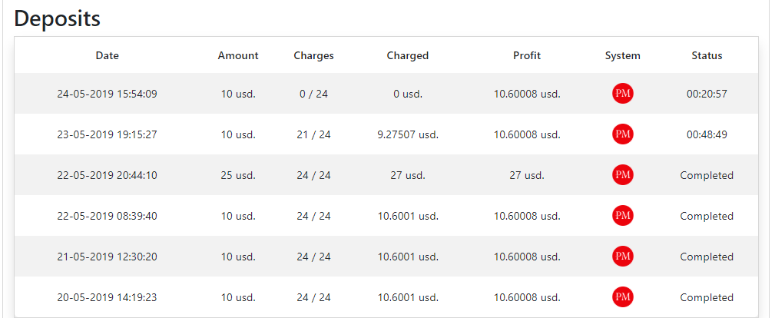Click PM icon for 22-05-2019 08:39:40 deposit

(x=623, y=216)
